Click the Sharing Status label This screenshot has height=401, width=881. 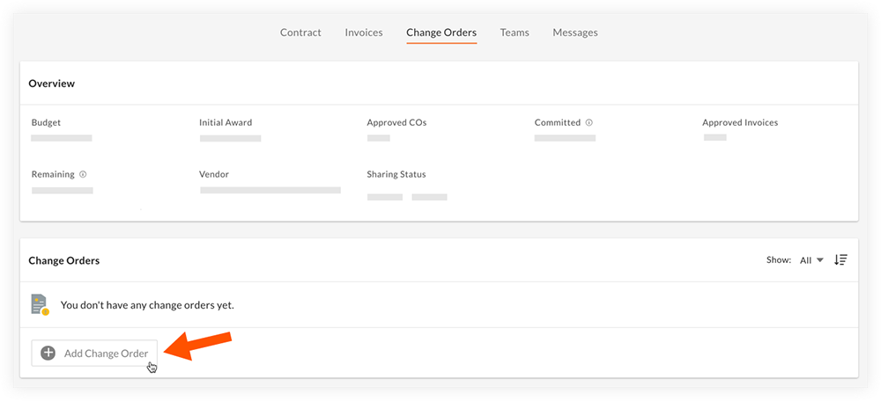click(396, 174)
